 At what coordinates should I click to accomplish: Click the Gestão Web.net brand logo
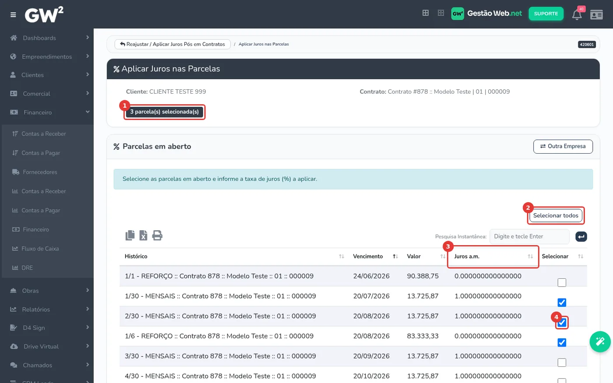tap(486, 14)
